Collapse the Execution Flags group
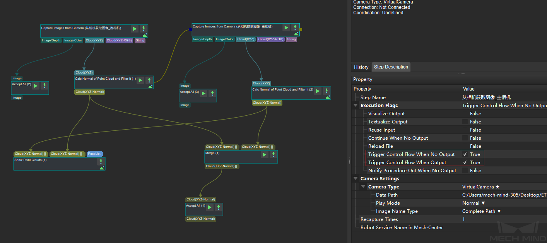This screenshot has width=547, height=243. point(356,106)
